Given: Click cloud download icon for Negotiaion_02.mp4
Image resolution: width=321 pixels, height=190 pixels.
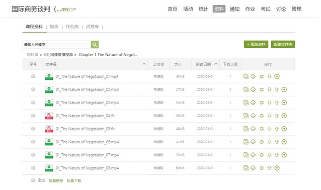Looking at the screenshot, I should coord(253,89).
